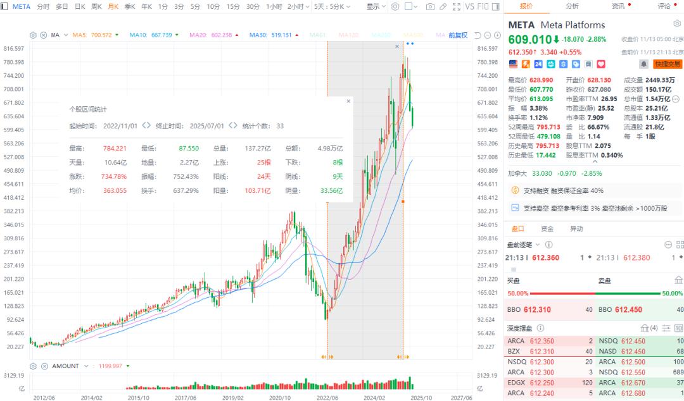Open the 2小时 timeframe dropdown
This screenshot has height=401, width=684.
[297, 6]
